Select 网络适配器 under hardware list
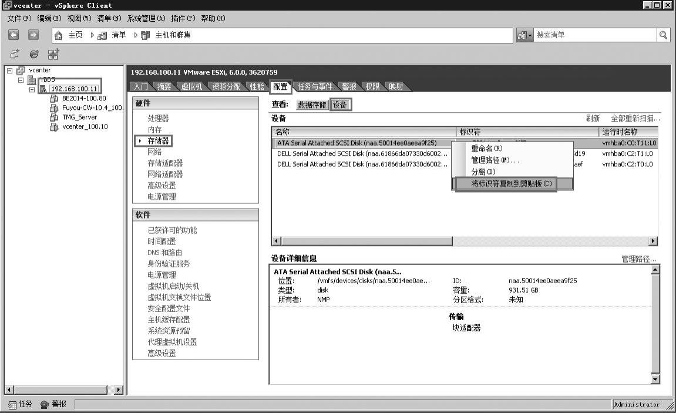Screen dimensions: 676x413 click(165, 174)
